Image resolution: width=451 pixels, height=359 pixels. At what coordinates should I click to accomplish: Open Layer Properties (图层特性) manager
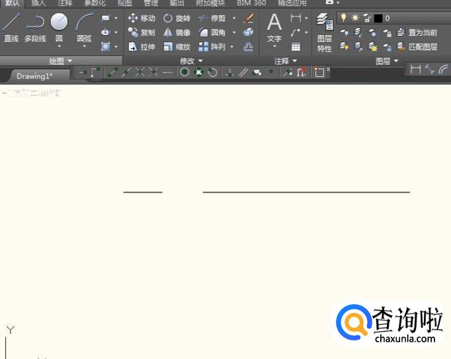pos(325,33)
